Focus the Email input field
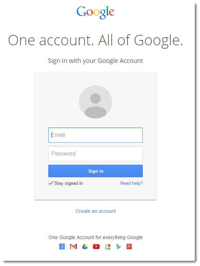The height and width of the screenshot is (266, 200). (96, 135)
